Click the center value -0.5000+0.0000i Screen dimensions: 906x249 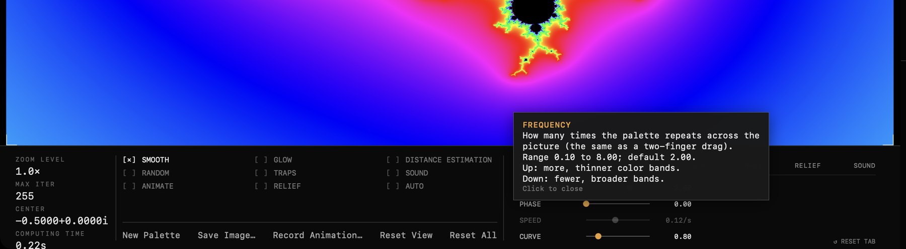61,220
